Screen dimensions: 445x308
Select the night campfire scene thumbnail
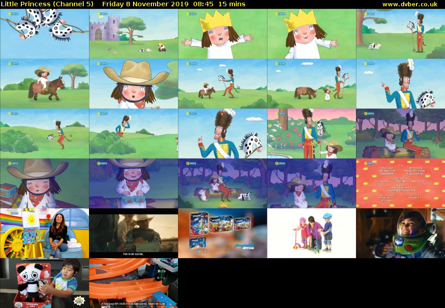[x=222, y=183]
